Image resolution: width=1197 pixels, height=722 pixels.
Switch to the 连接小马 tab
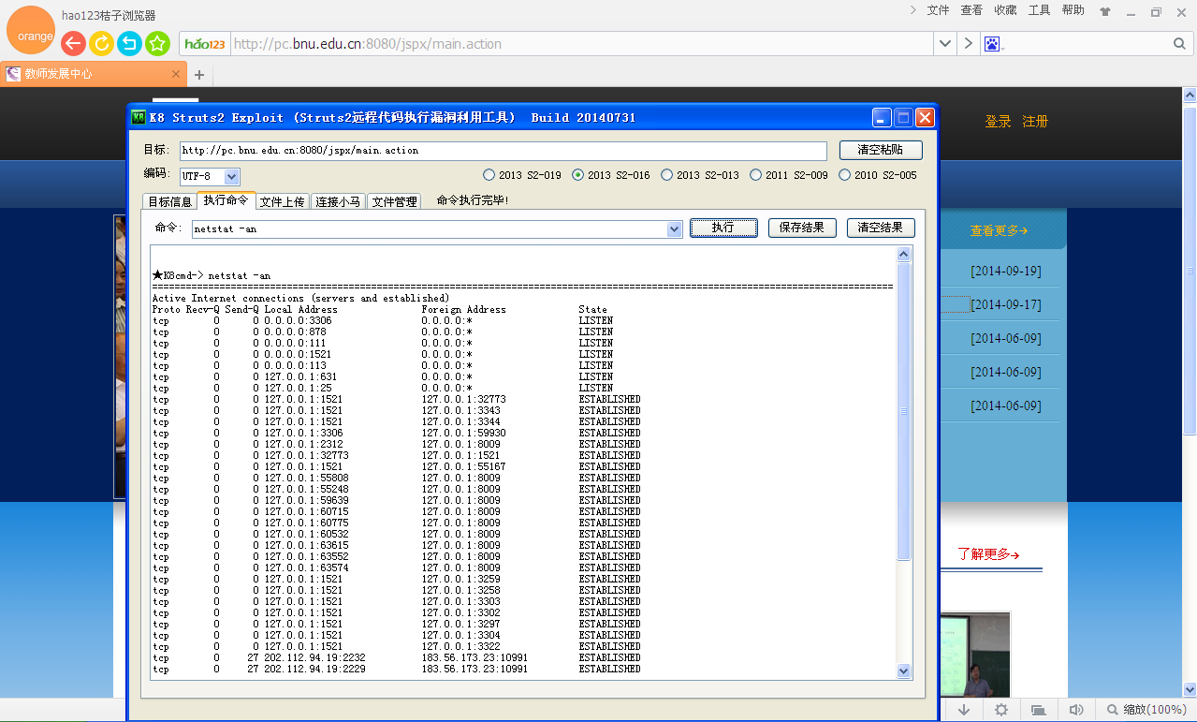[x=338, y=201]
